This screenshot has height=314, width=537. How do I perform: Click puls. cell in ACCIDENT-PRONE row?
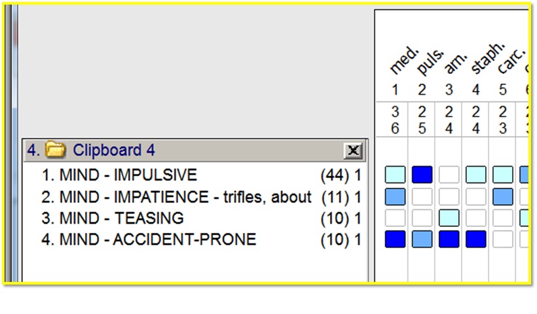pyautogui.click(x=422, y=239)
